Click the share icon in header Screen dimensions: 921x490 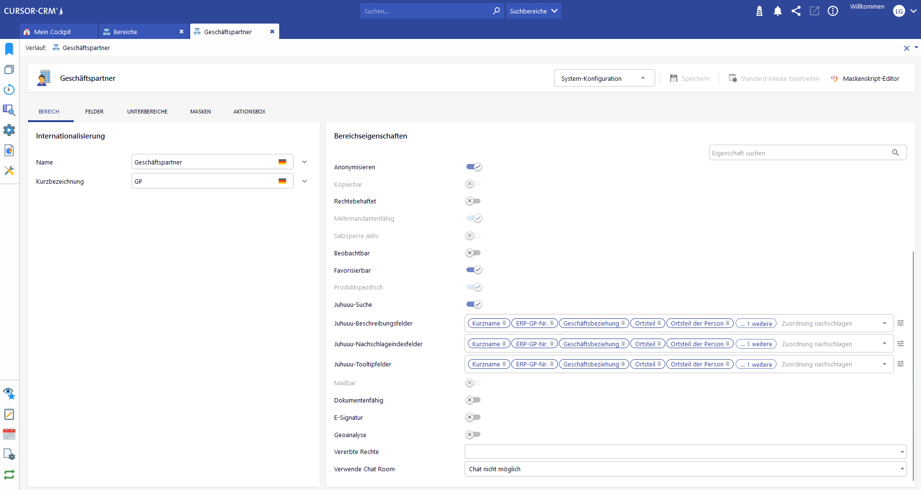796,11
